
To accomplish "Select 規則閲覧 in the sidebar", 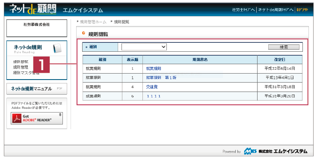I will tap(21, 62).
